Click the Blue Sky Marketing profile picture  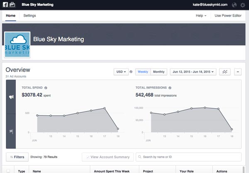click(x=17, y=44)
